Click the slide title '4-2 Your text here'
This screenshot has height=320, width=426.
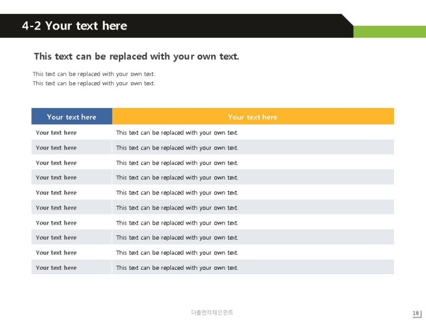[75, 26]
